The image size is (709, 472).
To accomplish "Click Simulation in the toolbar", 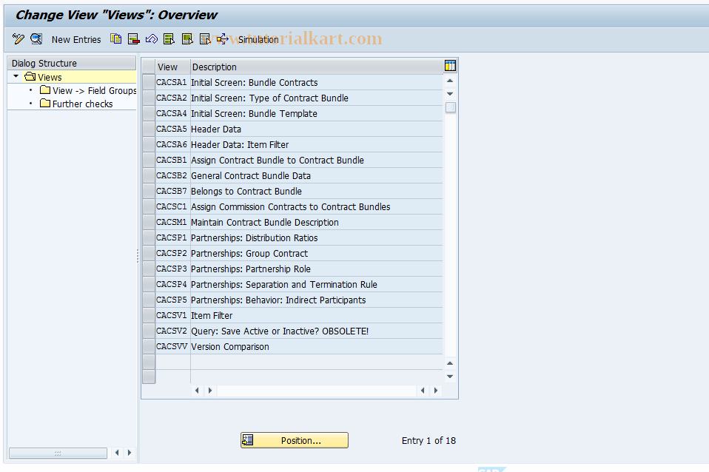I will (258, 39).
